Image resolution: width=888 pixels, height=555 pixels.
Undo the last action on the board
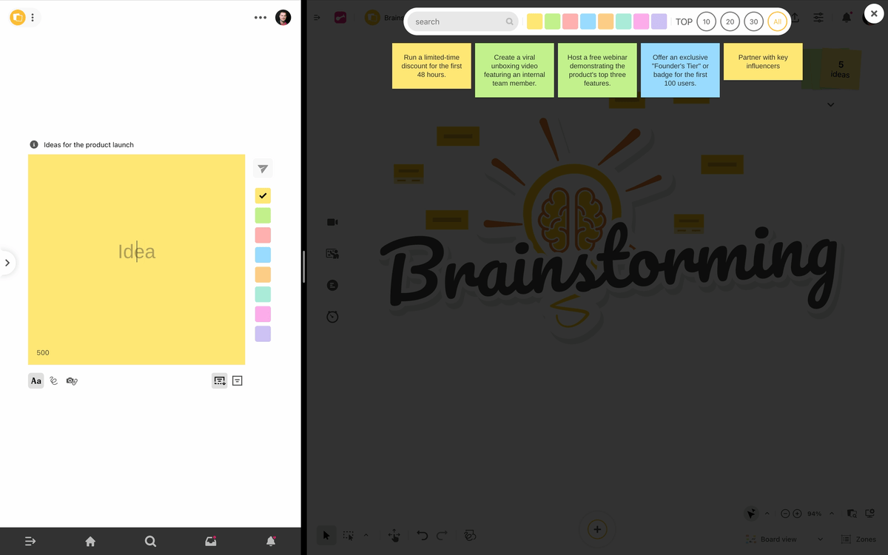click(x=422, y=535)
